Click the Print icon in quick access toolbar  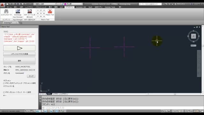point(23,4)
